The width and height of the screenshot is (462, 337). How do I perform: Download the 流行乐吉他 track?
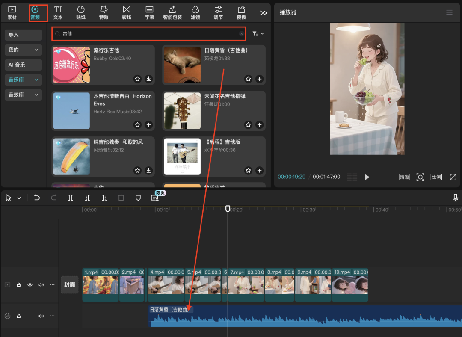click(x=148, y=79)
